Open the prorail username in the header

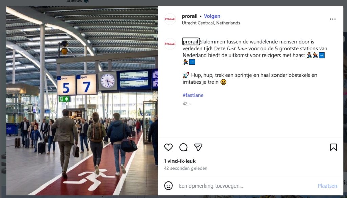pos(189,16)
